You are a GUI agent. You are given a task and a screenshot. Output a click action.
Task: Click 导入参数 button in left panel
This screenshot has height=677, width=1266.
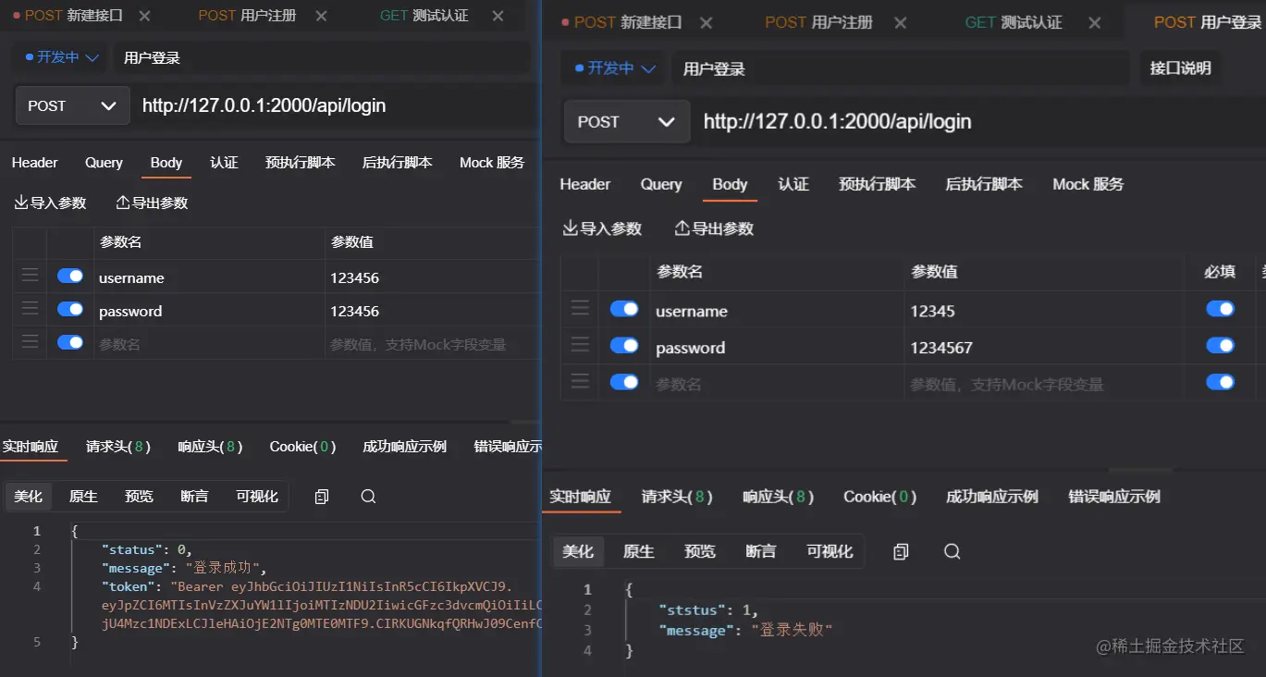(51, 203)
